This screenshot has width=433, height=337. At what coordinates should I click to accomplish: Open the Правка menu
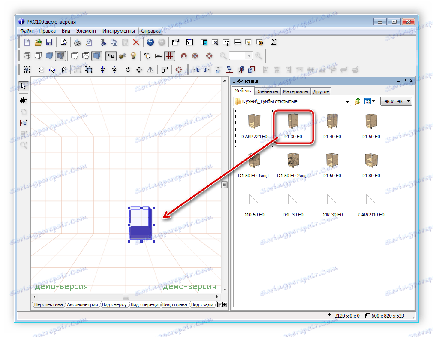47,31
